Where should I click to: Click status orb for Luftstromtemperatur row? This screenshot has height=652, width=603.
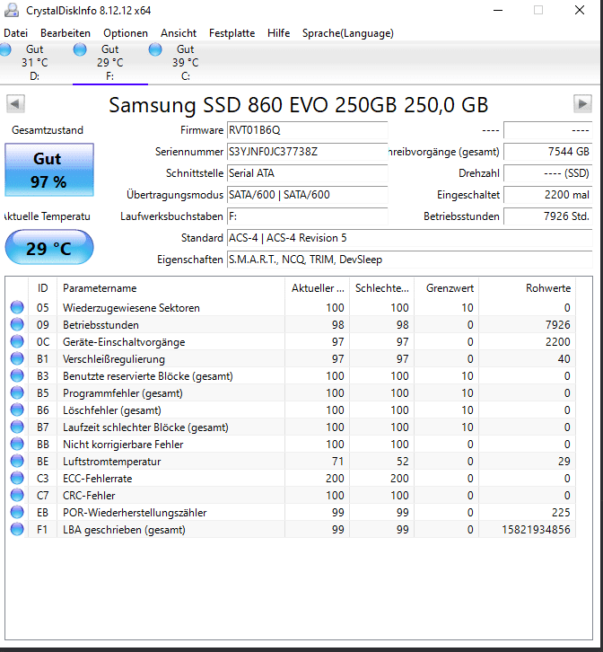[17, 461]
